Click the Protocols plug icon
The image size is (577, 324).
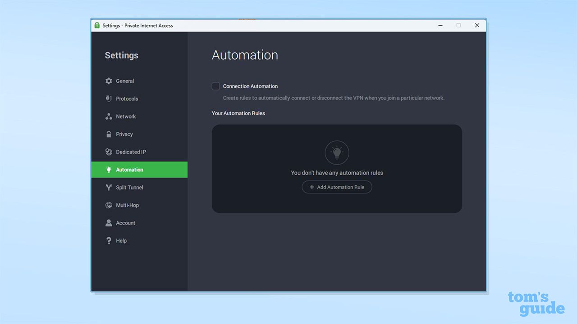point(109,99)
